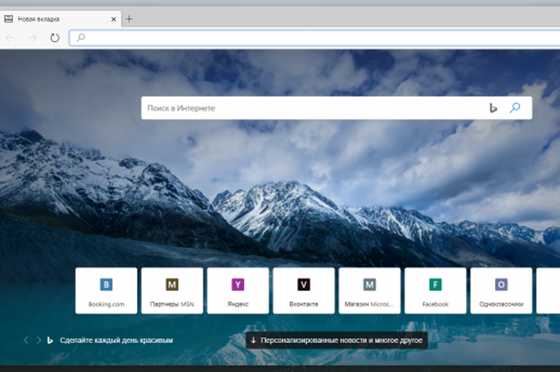Image resolution: width=560 pixels, height=372 pixels.
Task: Click the brown M icon of Партнеры MSN
Action: tap(172, 284)
